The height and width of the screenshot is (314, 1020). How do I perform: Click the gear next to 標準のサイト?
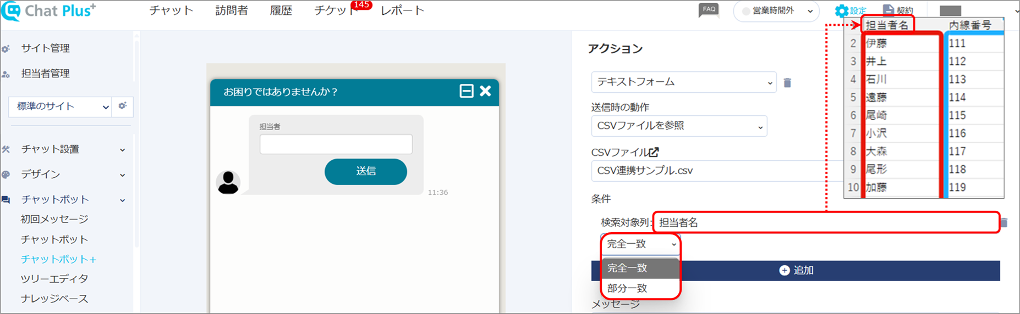[x=122, y=106]
